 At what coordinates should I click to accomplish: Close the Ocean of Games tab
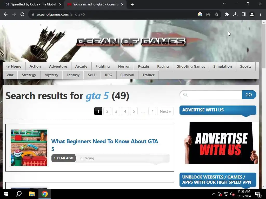coord(122,4)
